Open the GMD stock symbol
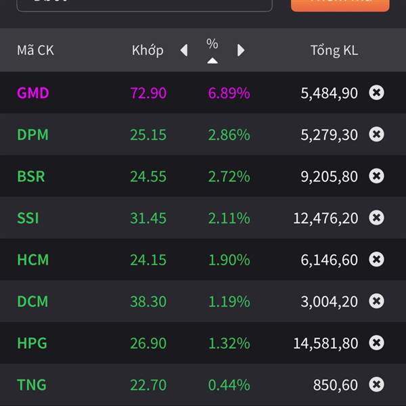 pyautogui.click(x=33, y=93)
